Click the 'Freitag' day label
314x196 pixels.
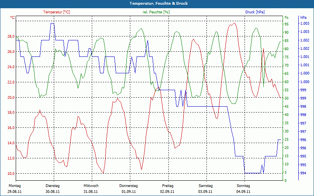pyautogui.click(x=168, y=186)
